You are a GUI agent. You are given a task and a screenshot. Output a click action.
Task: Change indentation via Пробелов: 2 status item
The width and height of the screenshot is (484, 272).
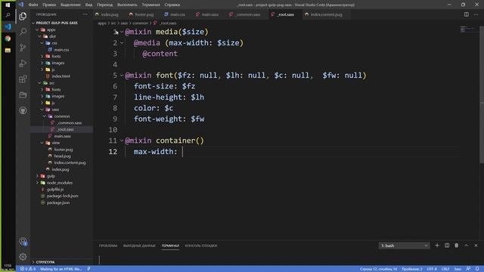(x=412, y=269)
